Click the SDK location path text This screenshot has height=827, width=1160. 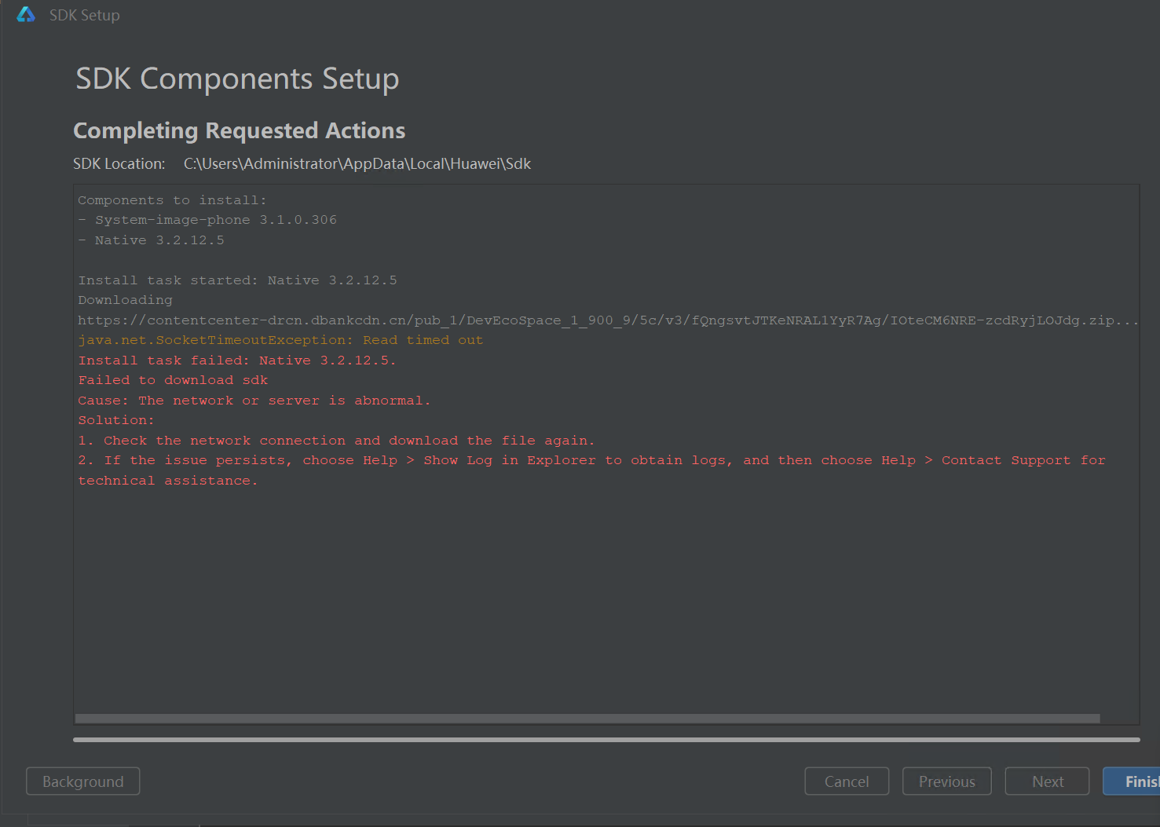pyautogui.click(x=357, y=163)
